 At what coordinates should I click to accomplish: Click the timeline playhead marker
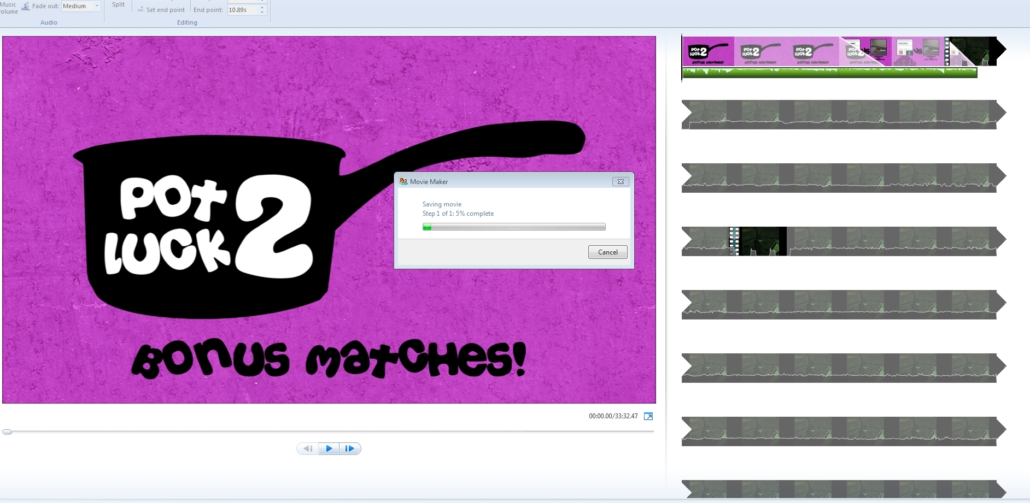click(x=682, y=58)
